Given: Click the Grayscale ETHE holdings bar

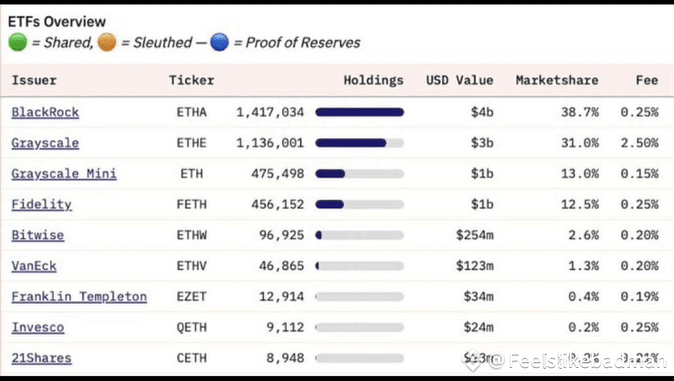Looking at the screenshot, I should point(359,142).
